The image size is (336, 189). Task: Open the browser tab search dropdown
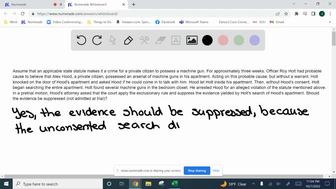pos(294,4)
